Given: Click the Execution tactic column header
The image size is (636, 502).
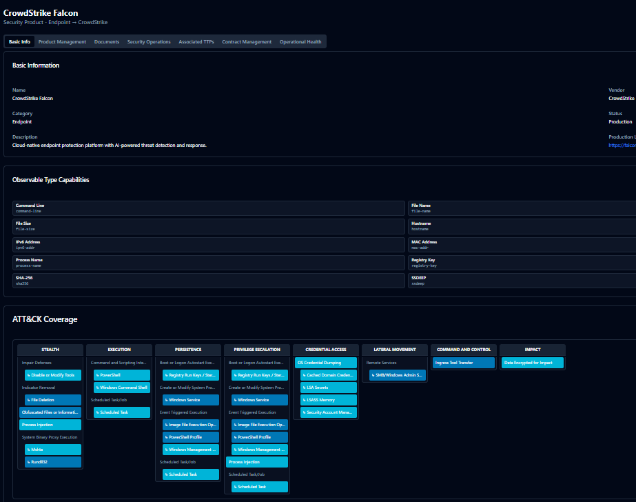Looking at the screenshot, I should pyautogui.click(x=119, y=350).
